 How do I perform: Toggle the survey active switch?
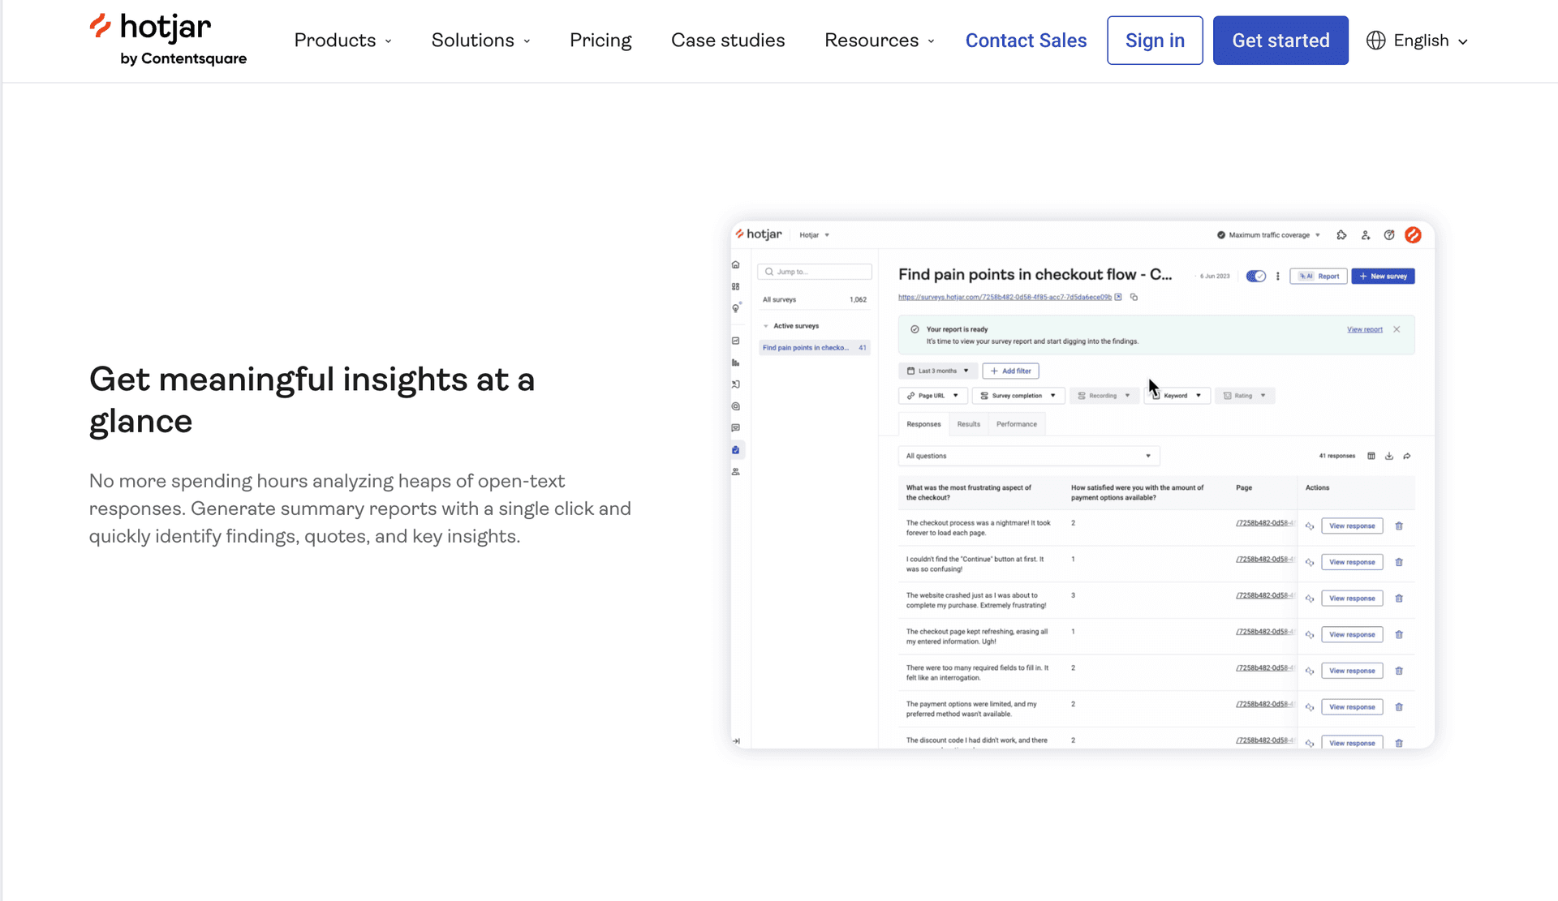[1255, 277]
